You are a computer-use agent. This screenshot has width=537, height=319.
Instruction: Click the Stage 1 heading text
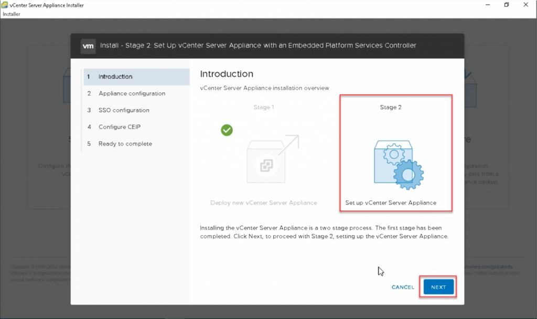tap(264, 107)
